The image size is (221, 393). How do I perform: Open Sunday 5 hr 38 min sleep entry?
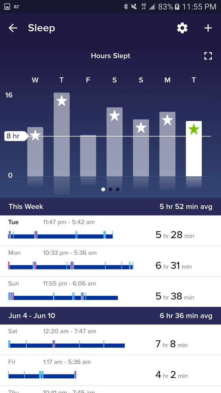tap(110, 292)
